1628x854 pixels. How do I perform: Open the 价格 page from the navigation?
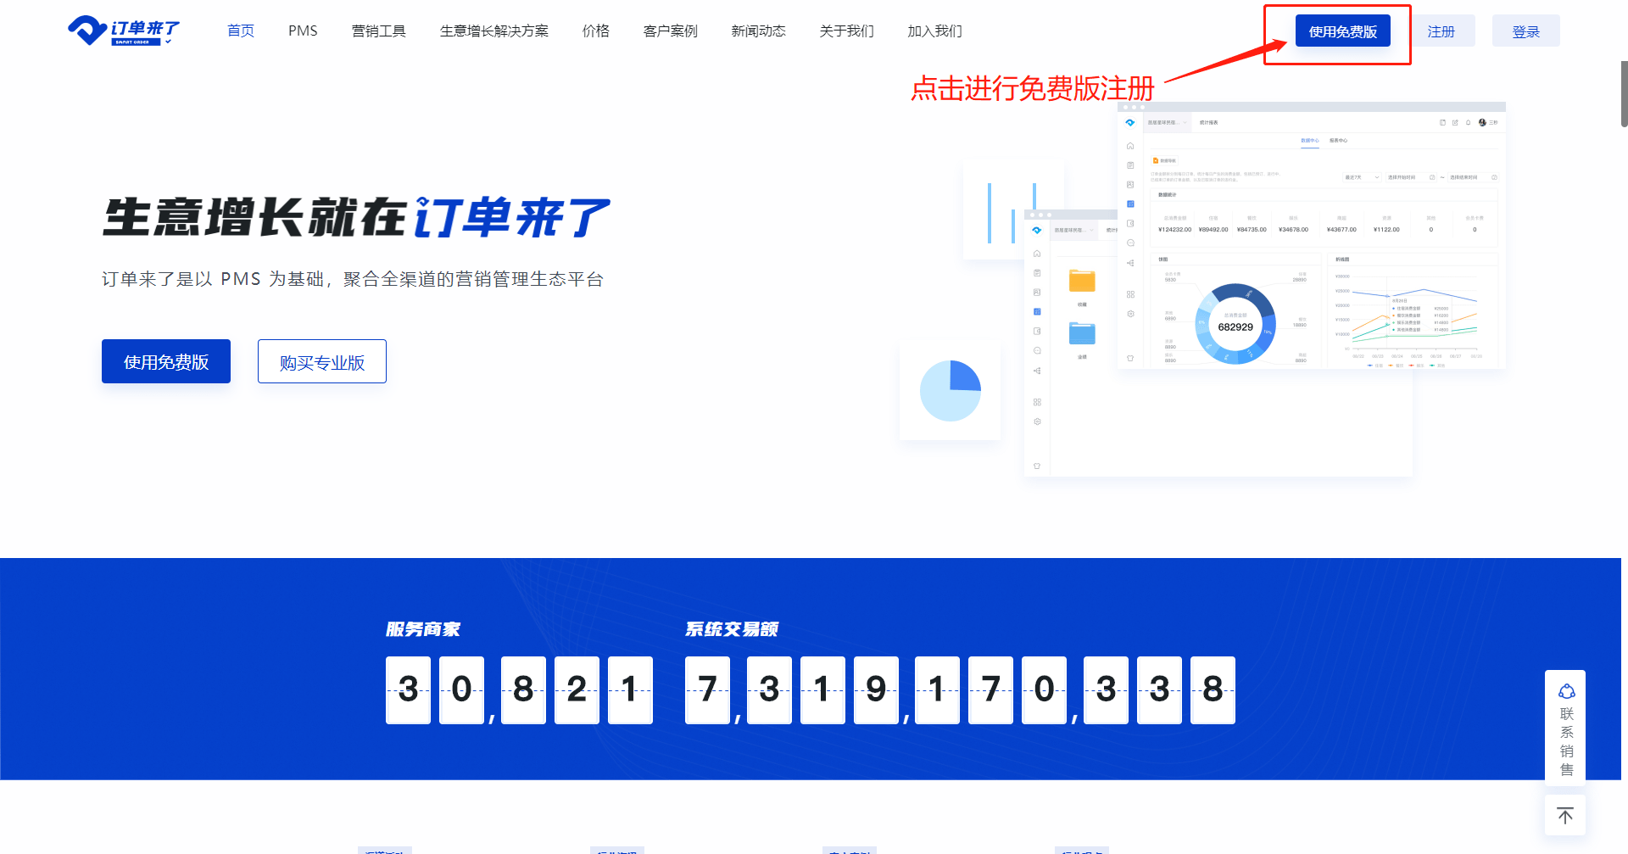tap(595, 31)
